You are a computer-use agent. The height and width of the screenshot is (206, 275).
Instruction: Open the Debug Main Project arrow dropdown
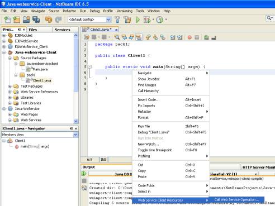pos(153,20)
